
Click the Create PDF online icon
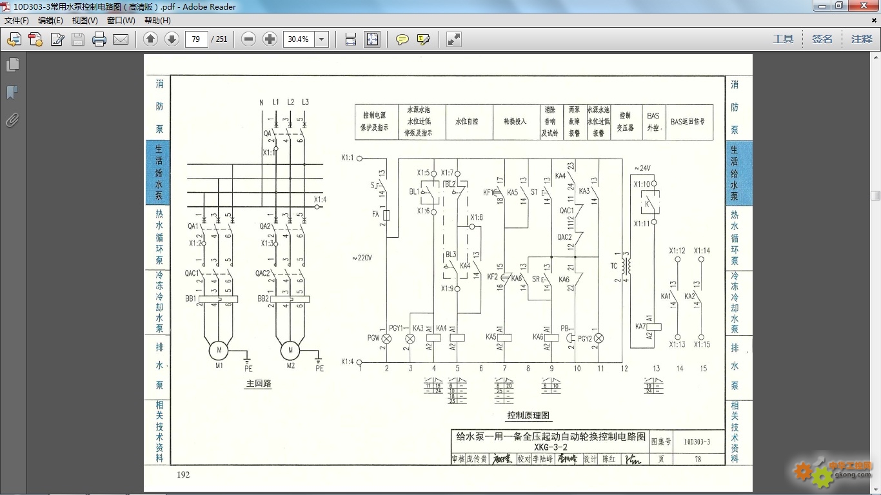pyautogui.click(x=14, y=39)
